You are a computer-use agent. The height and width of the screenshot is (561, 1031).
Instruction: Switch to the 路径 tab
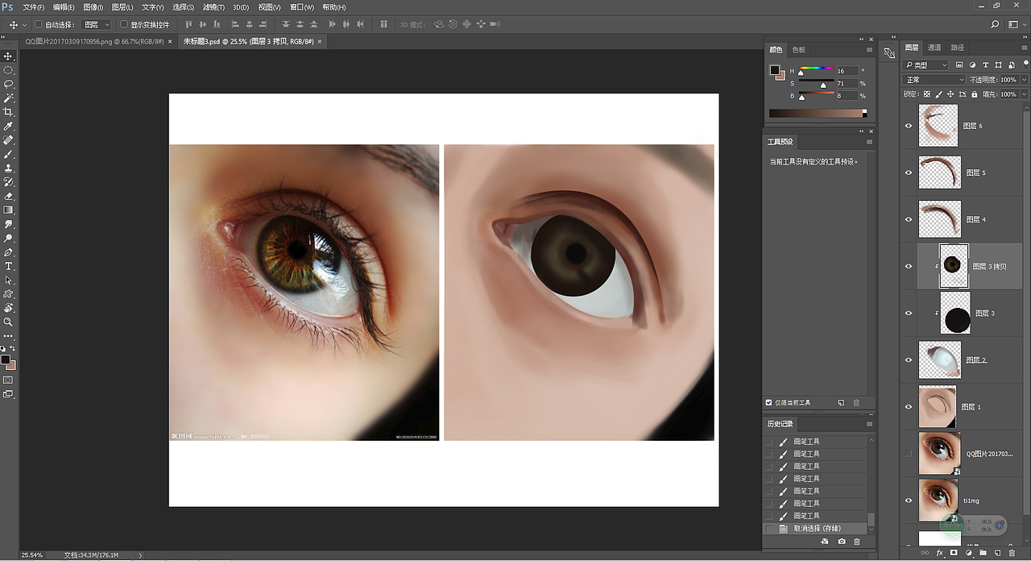click(958, 48)
